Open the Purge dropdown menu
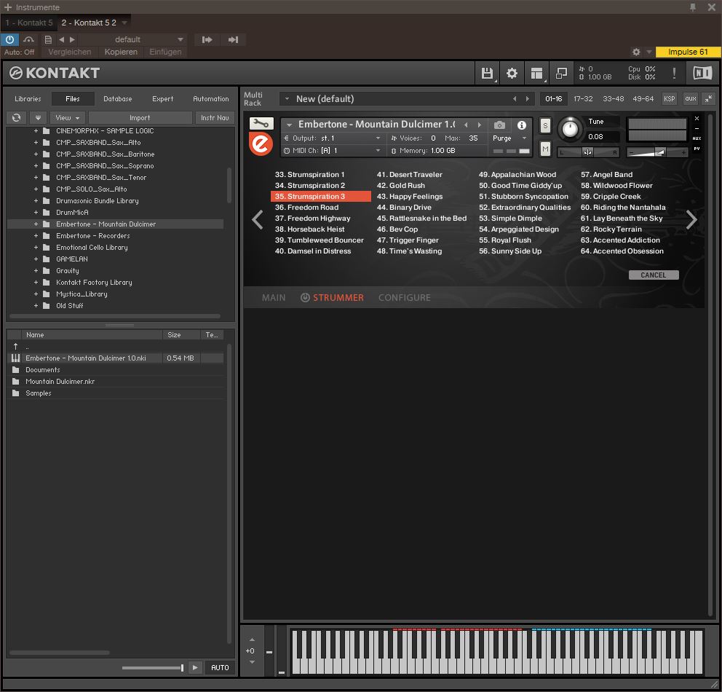 click(x=509, y=138)
